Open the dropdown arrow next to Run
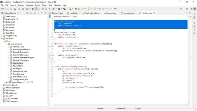 coord(62,9)
